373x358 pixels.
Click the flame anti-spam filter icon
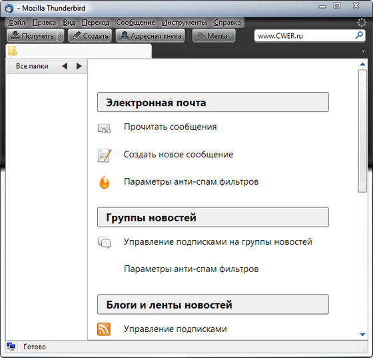[104, 182]
